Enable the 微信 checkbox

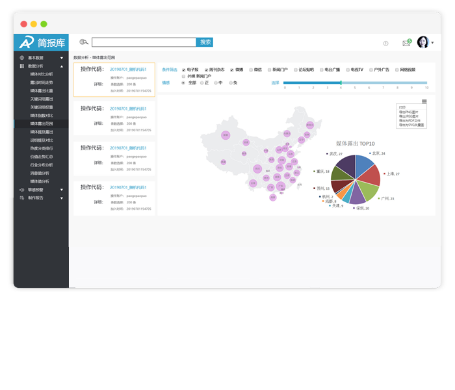pos(251,70)
